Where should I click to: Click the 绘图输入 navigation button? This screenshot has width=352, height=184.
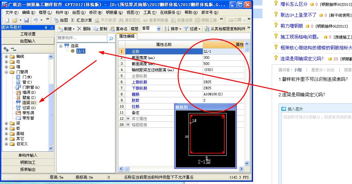(28, 41)
